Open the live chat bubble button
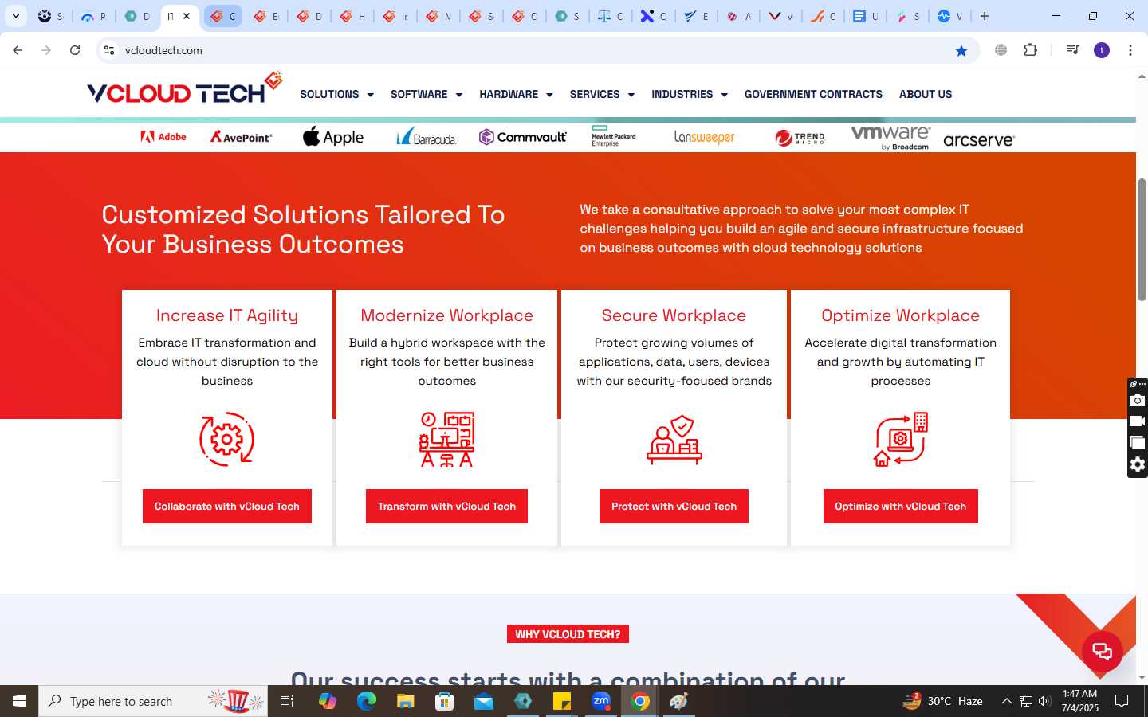The width and height of the screenshot is (1148, 717). (1103, 652)
